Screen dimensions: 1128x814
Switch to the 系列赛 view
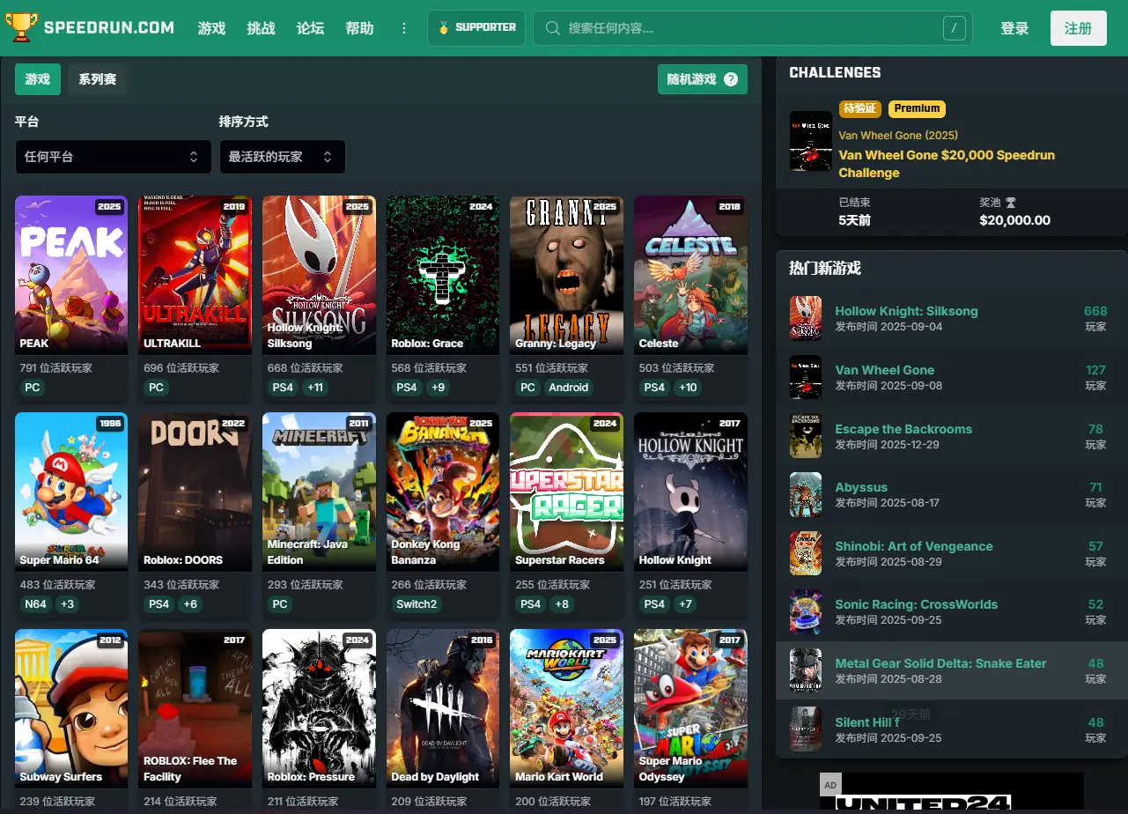click(x=97, y=79)
